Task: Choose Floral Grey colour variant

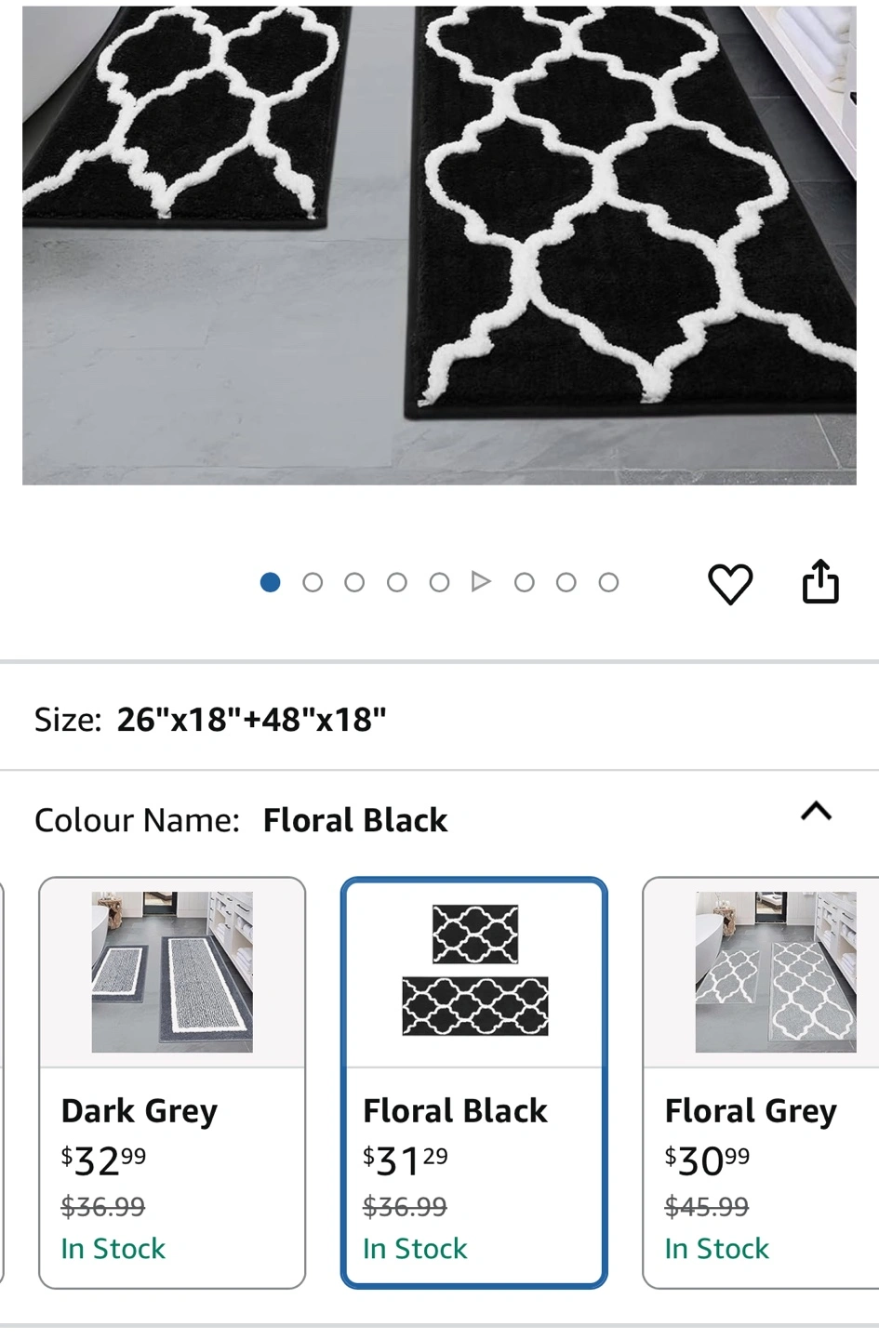Action: pos(761,1082)
